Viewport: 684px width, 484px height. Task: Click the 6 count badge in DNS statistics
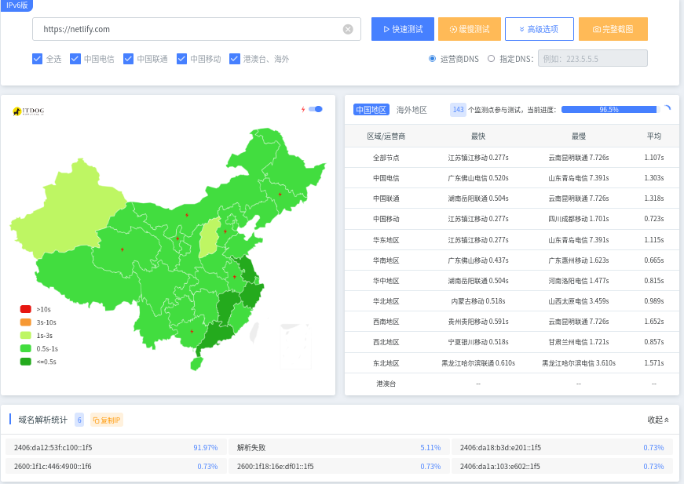(x=79, y=420)
